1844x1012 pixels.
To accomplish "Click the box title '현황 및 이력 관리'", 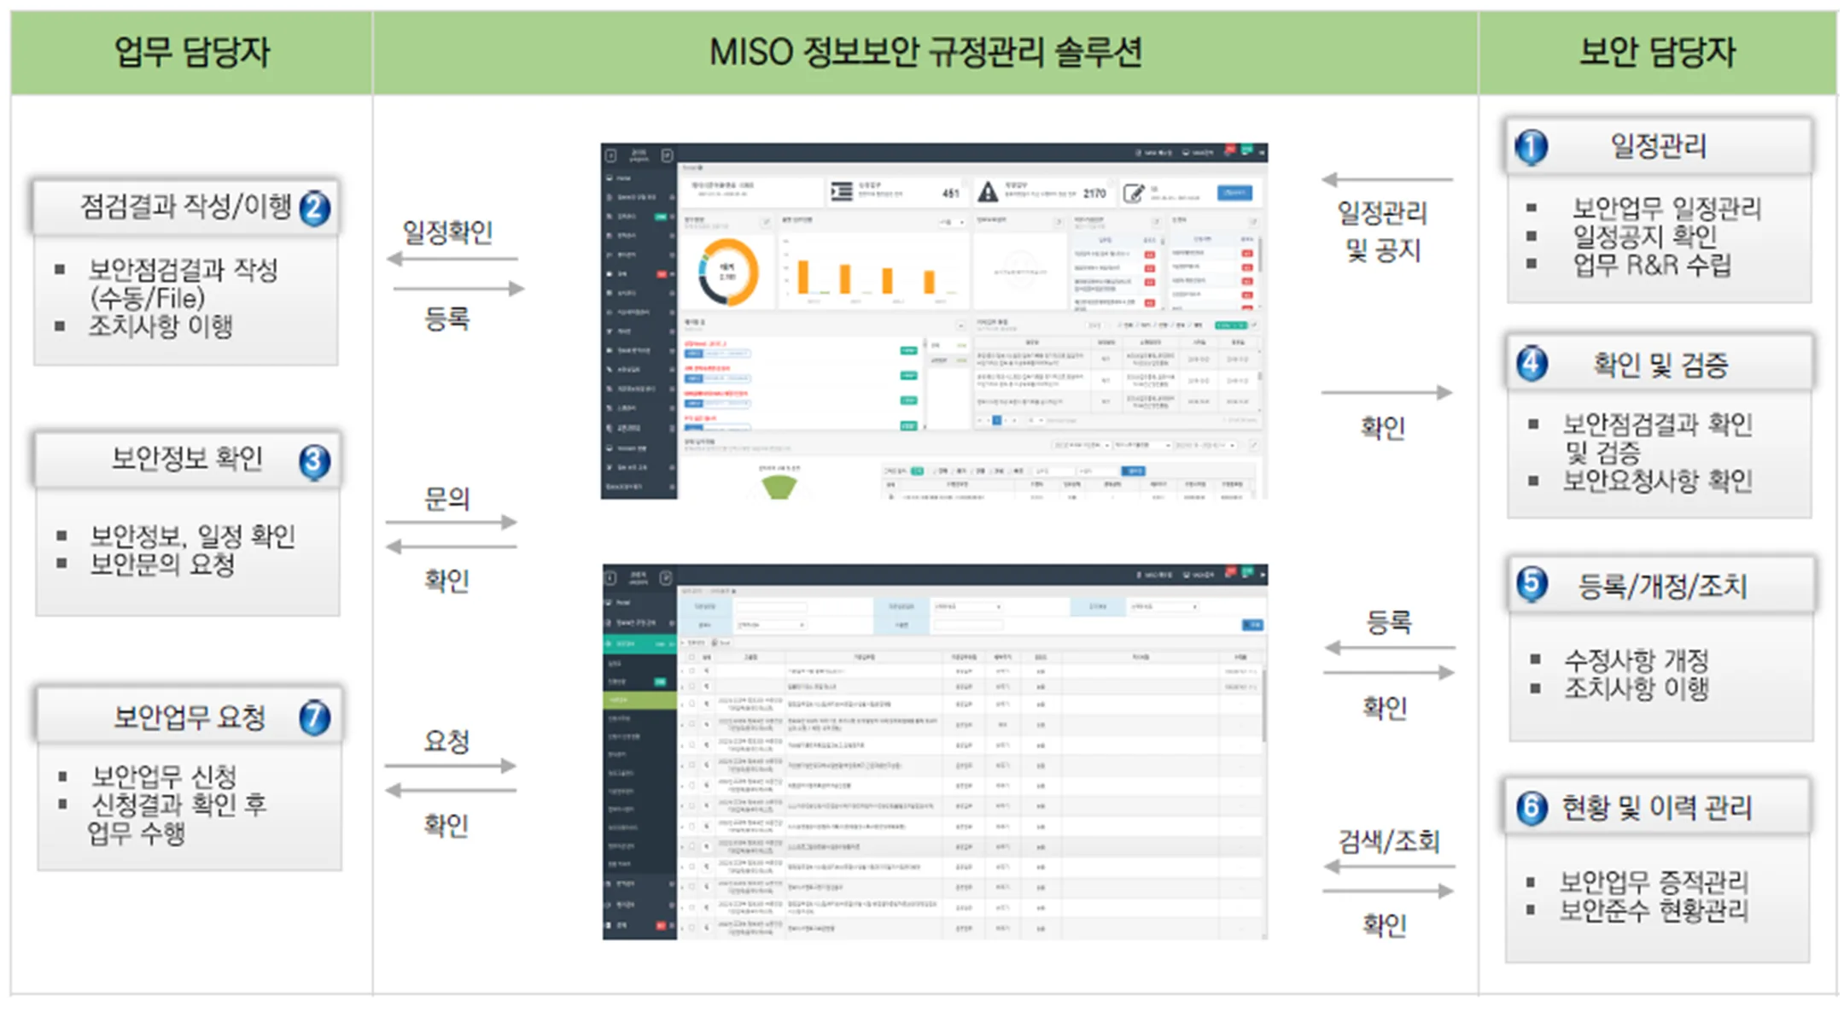I will coord(1656,807).
